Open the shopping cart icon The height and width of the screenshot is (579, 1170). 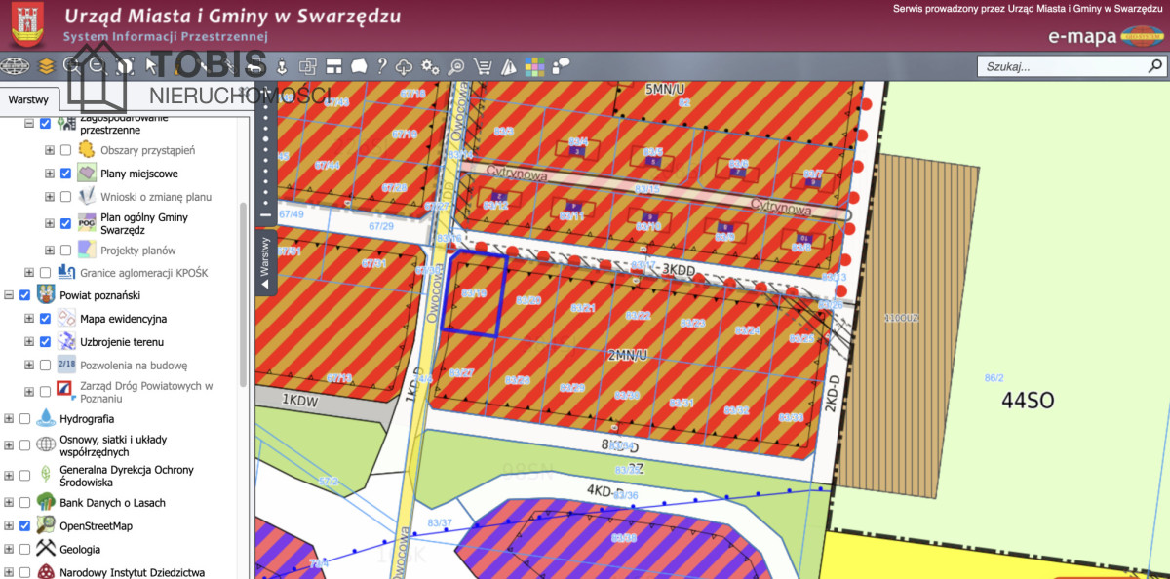pyautogui.click(x=482, y=66)
